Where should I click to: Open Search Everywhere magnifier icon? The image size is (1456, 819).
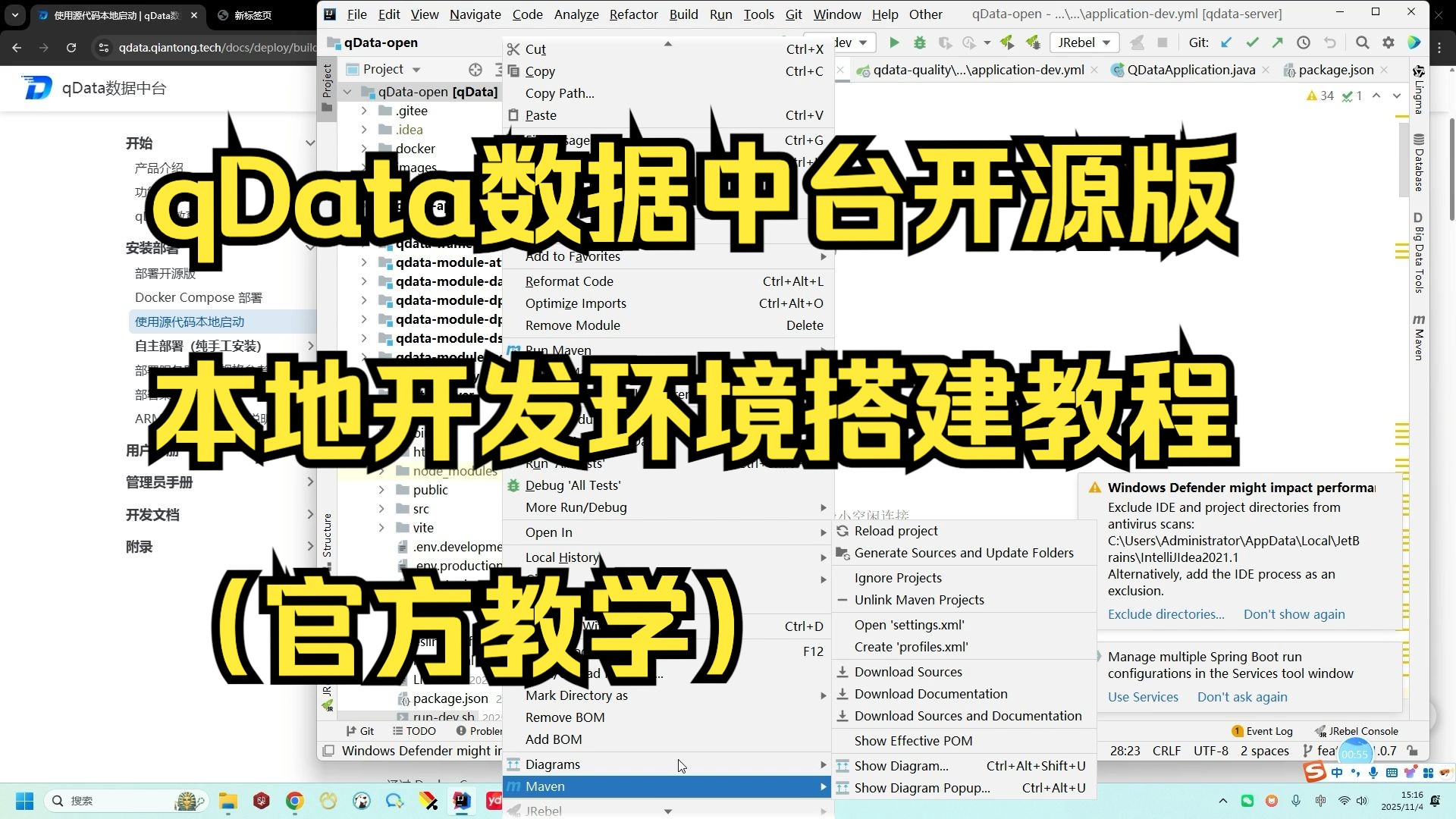[1362, 43]
